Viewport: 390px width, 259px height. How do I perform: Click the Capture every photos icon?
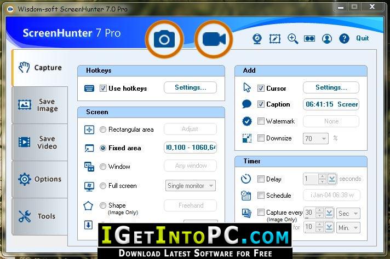pyautogui.click(x=246, y=213)
